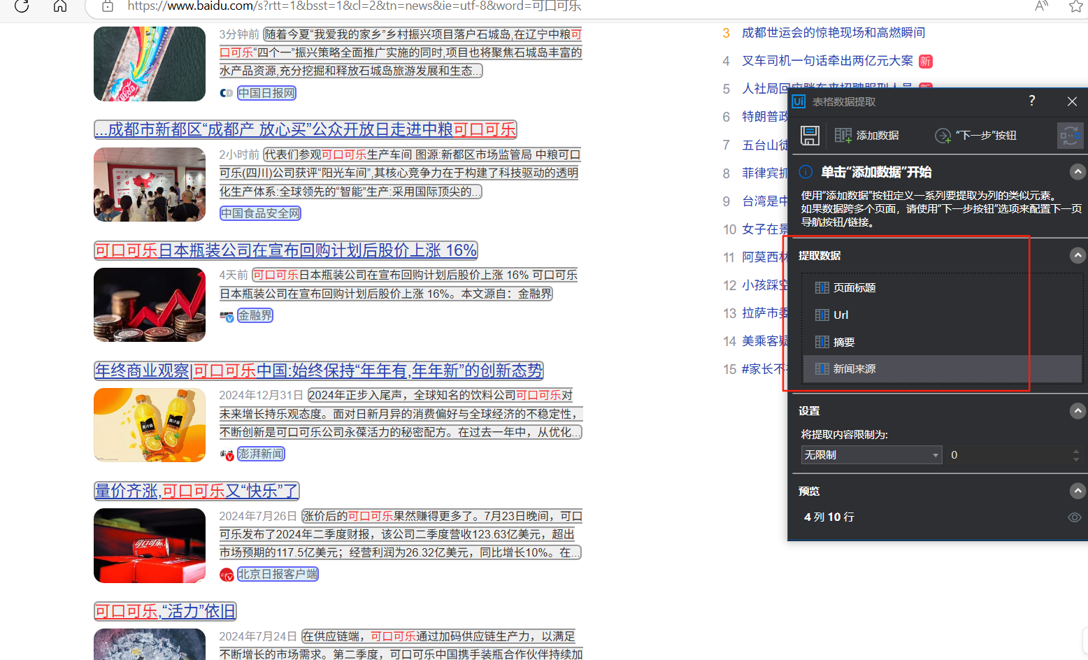The image size is (1088, 660).
Task: Collapse the 预览 section
Action: coord(1078,492)
